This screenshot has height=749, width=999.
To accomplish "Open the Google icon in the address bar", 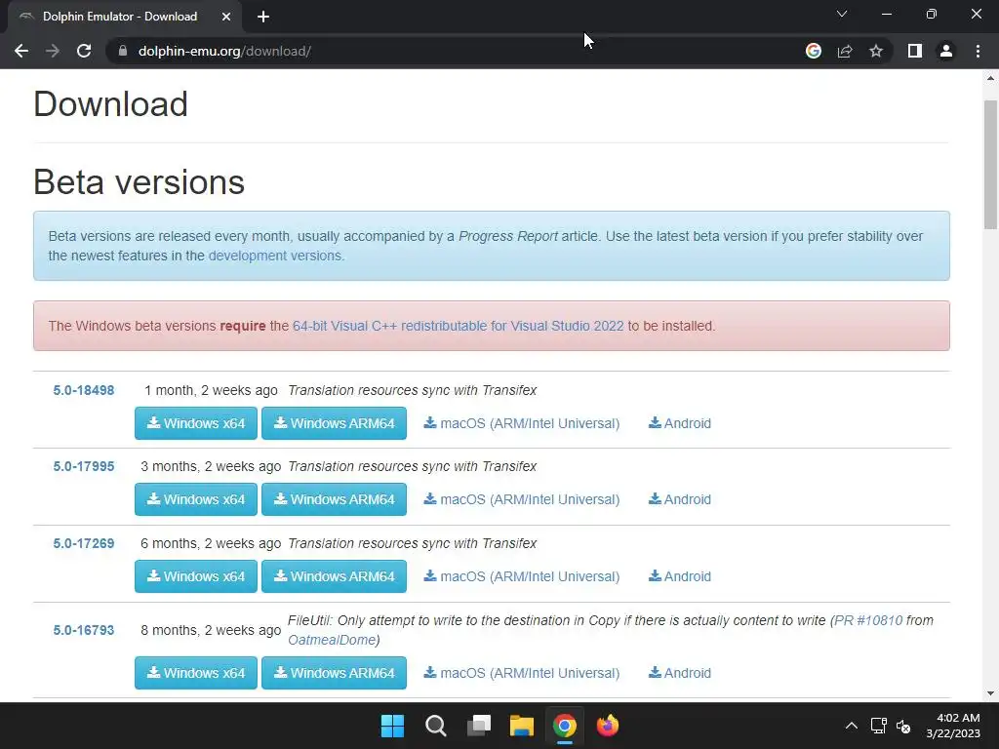I will tap(814, 51).
